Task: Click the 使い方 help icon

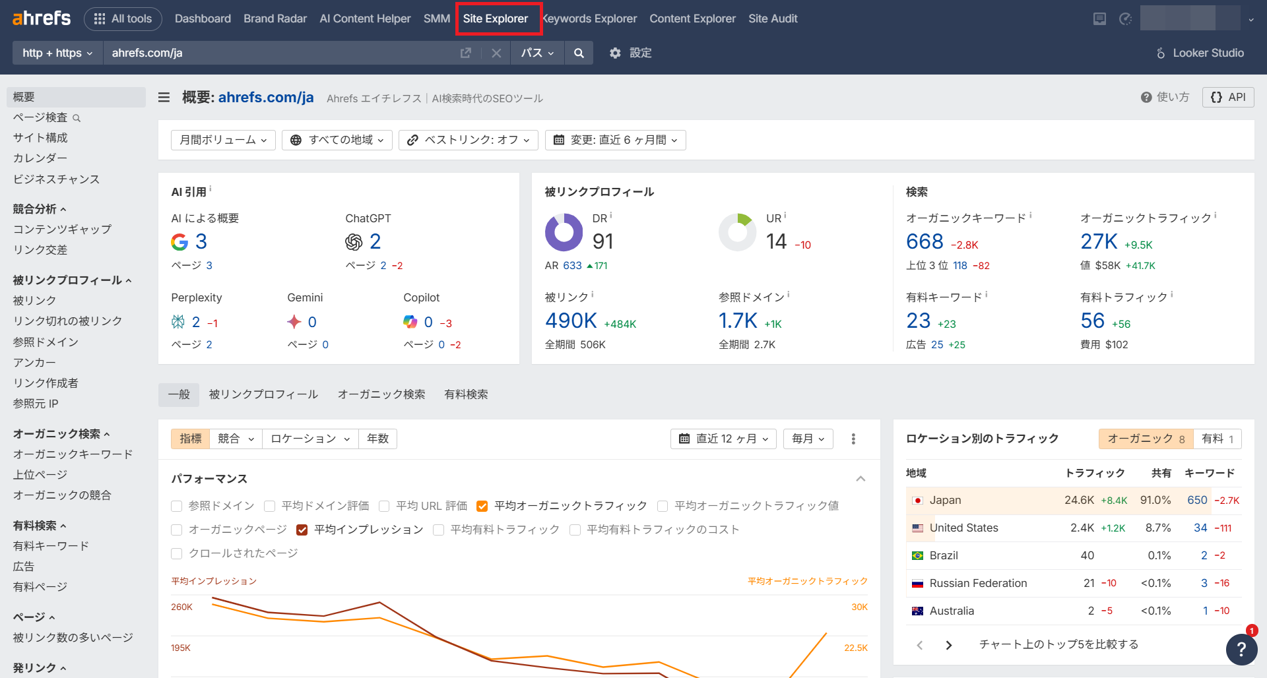Action: (1146, 97)
